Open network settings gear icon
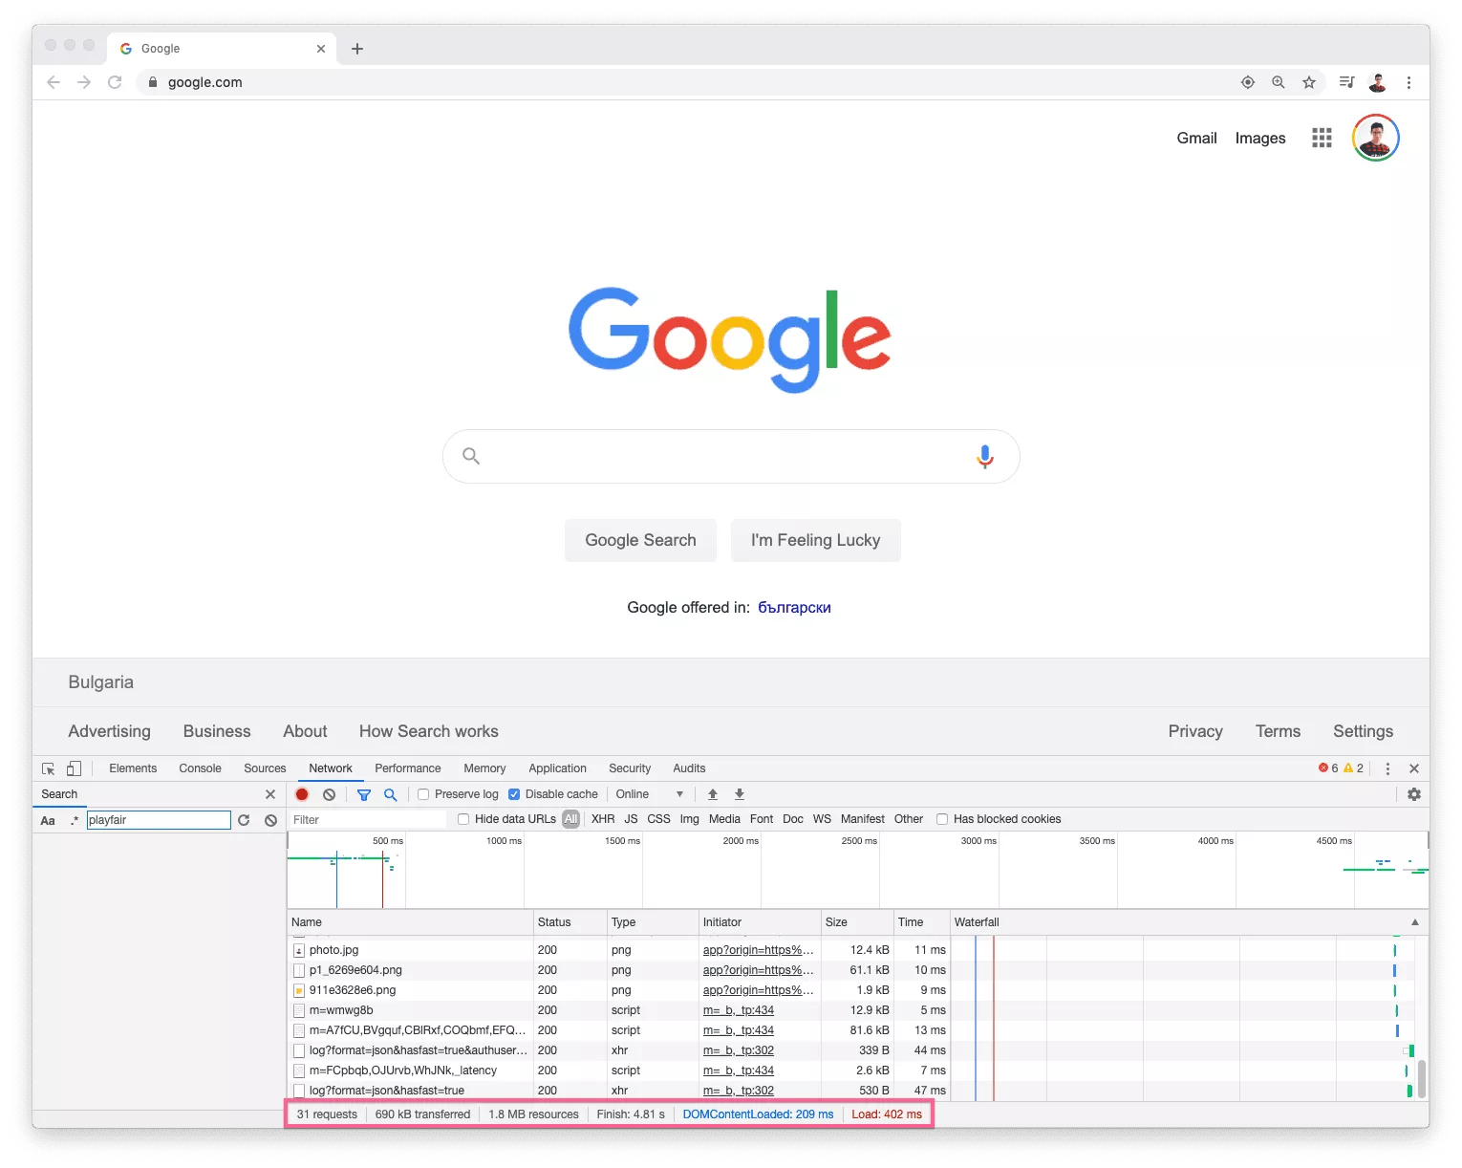The image size is (1462, 1168). pos(1414,794)
